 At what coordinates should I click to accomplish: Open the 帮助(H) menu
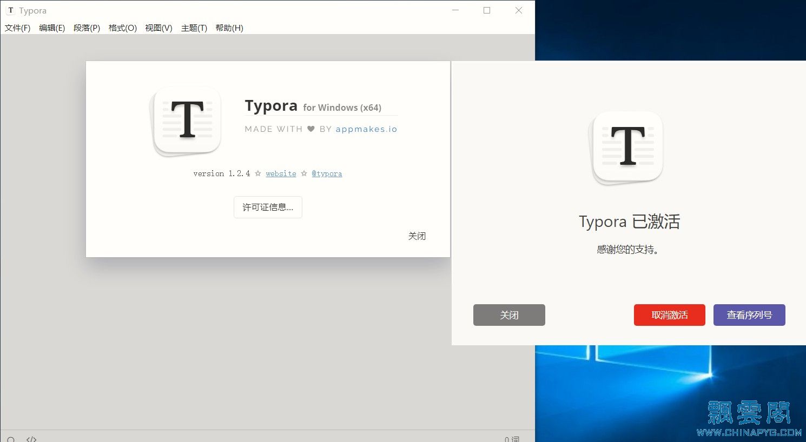229,28
